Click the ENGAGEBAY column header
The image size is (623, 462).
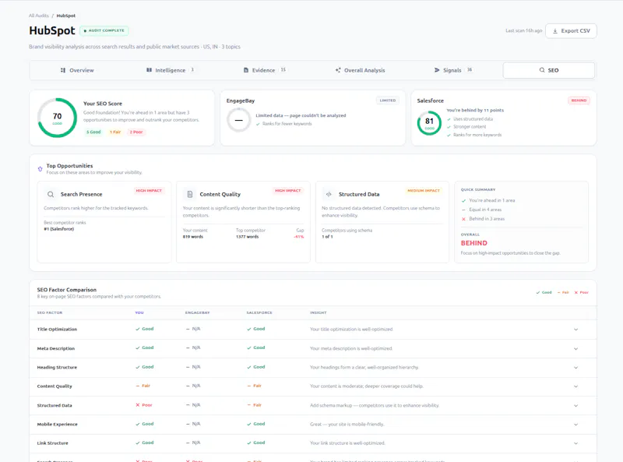coord(198,313)
